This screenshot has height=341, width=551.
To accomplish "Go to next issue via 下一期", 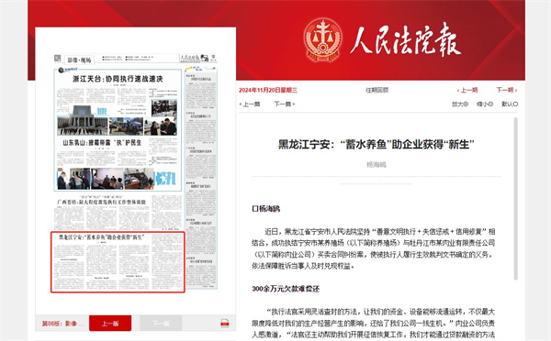I will pos(506,90).
